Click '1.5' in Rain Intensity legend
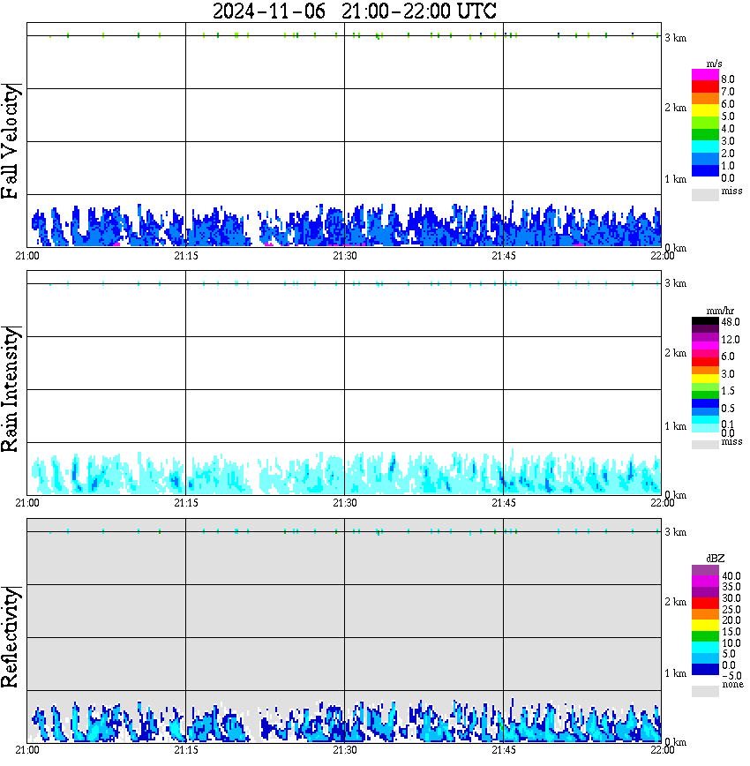Image resolution: width=750 pixels, height=766 pixels. point(728,391)
